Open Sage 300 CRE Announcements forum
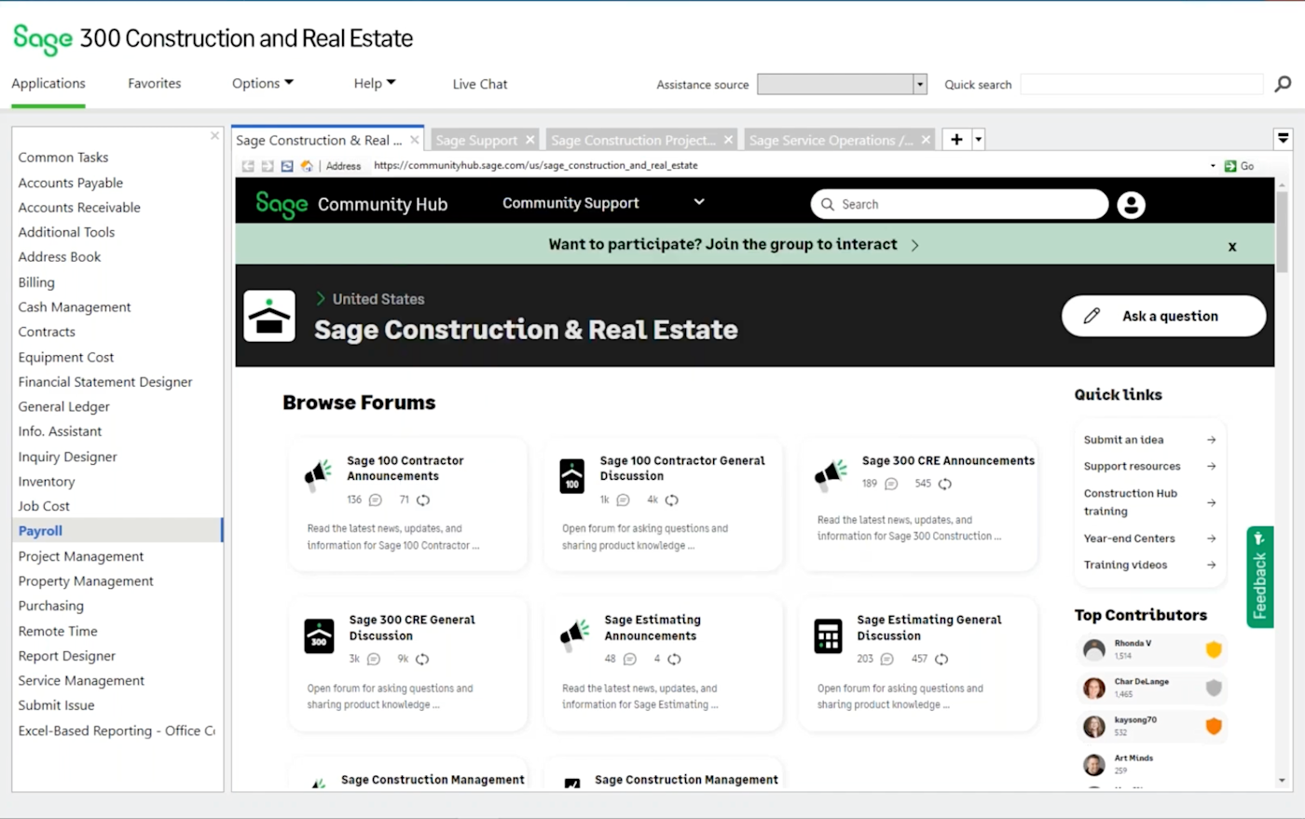1305x819 pixels. [x=948, y=460]
